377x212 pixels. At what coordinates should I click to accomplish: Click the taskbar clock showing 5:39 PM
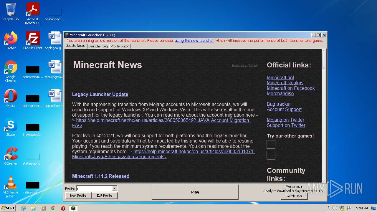tap(362, 208)
